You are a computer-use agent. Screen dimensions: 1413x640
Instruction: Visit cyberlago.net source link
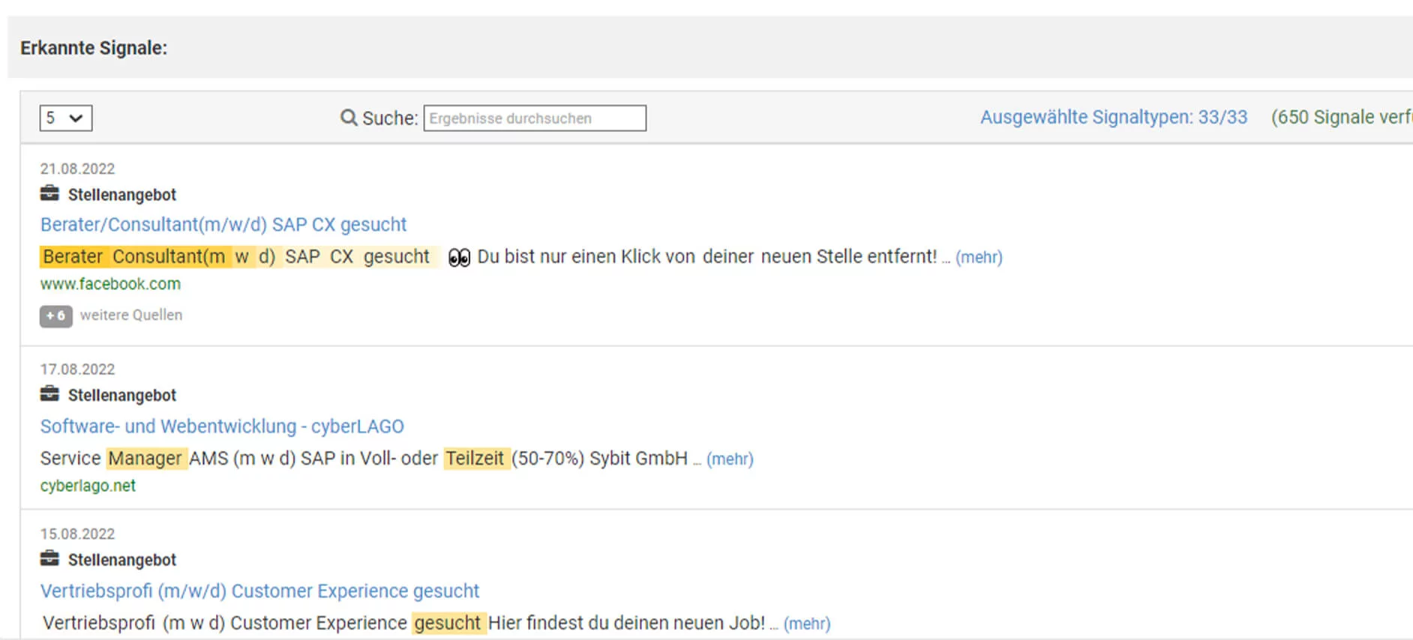tap(88, 486)
